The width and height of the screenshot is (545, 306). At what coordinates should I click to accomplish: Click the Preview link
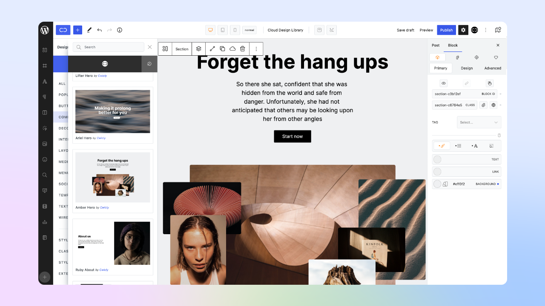point(426,30)
